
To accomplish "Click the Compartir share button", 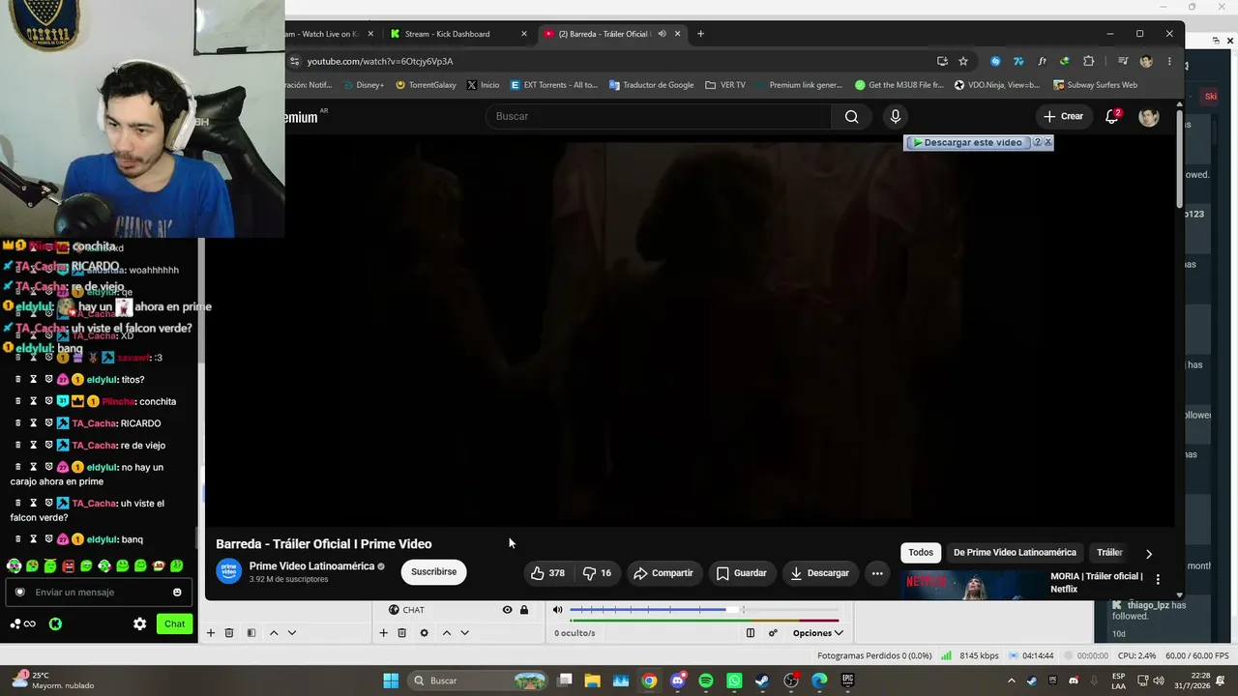I will click(x=663, y=573).
